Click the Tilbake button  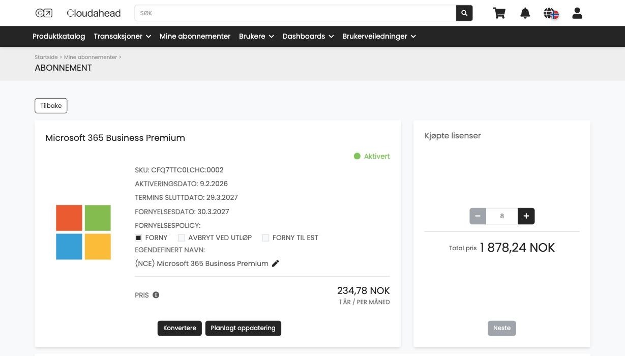(x=51, y=106)
